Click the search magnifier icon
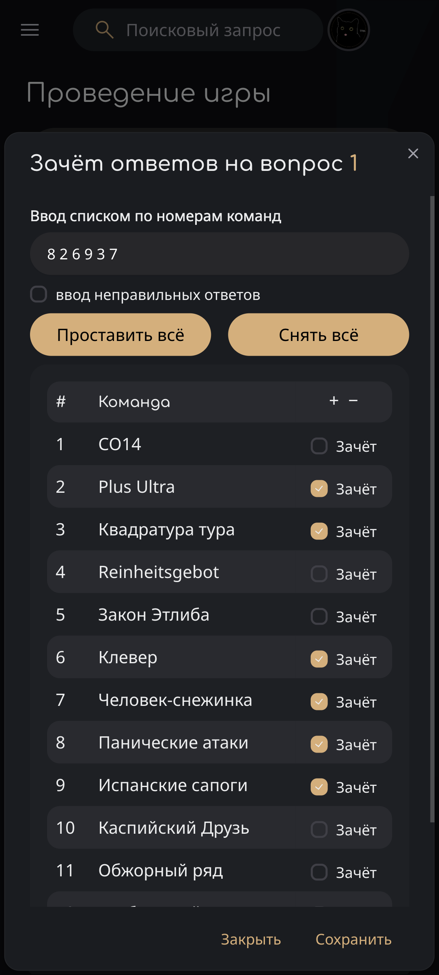Screen dimensions: 439x975 [x=104, y=30]
